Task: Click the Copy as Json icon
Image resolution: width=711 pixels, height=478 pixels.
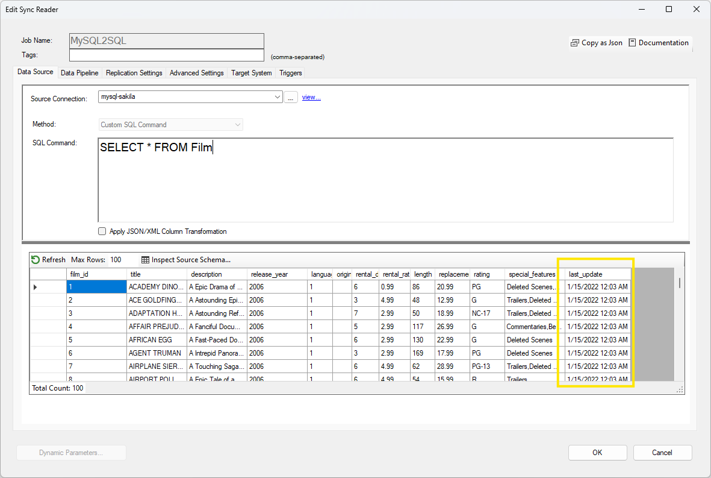Action: (574, 43)
